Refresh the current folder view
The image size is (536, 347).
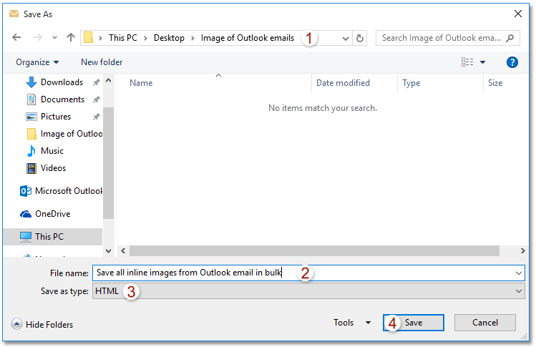click(x=360, y=38)
